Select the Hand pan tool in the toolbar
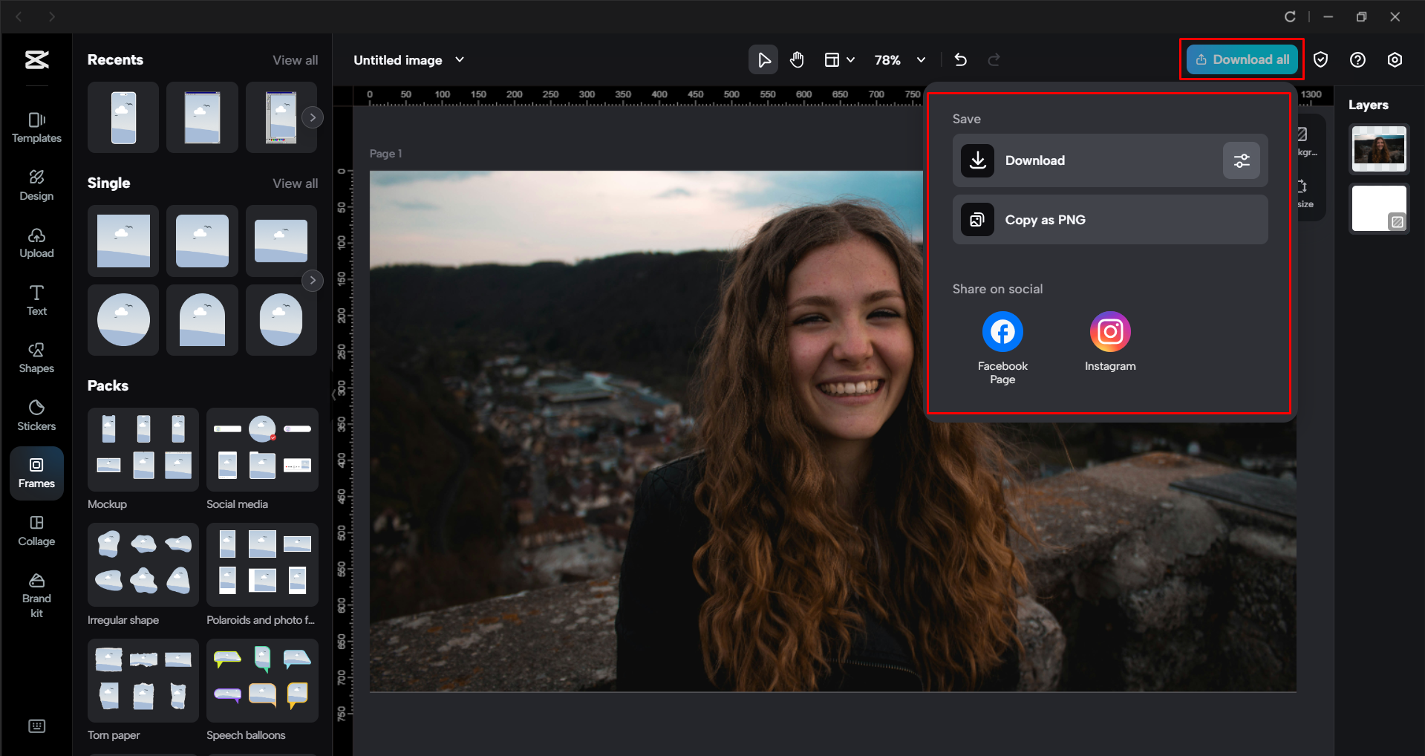The height and width of the screenshot is (756, 1425). pos(797,59)
